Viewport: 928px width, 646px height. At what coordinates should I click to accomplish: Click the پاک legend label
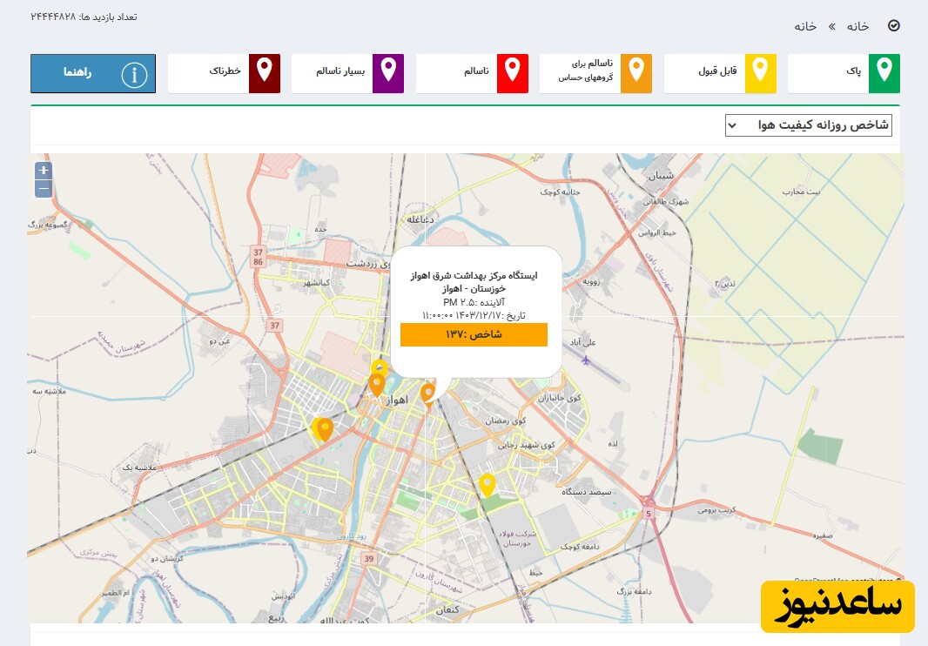853,71
